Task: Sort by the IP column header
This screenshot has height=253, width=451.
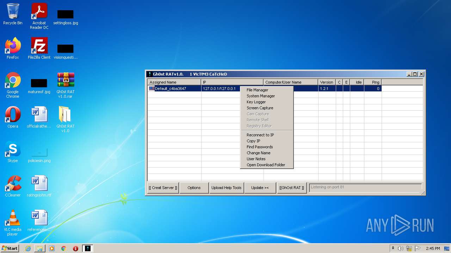Action: coord(232,82)
